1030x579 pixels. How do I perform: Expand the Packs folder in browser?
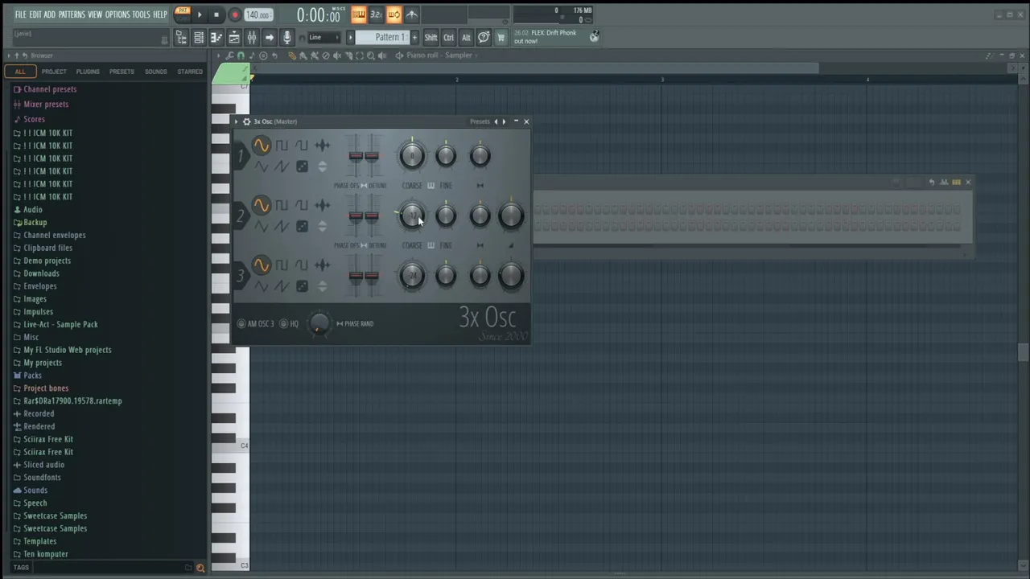tap(32, 376)
